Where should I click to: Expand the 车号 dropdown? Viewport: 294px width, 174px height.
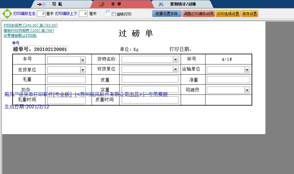[x=83, y=60]
